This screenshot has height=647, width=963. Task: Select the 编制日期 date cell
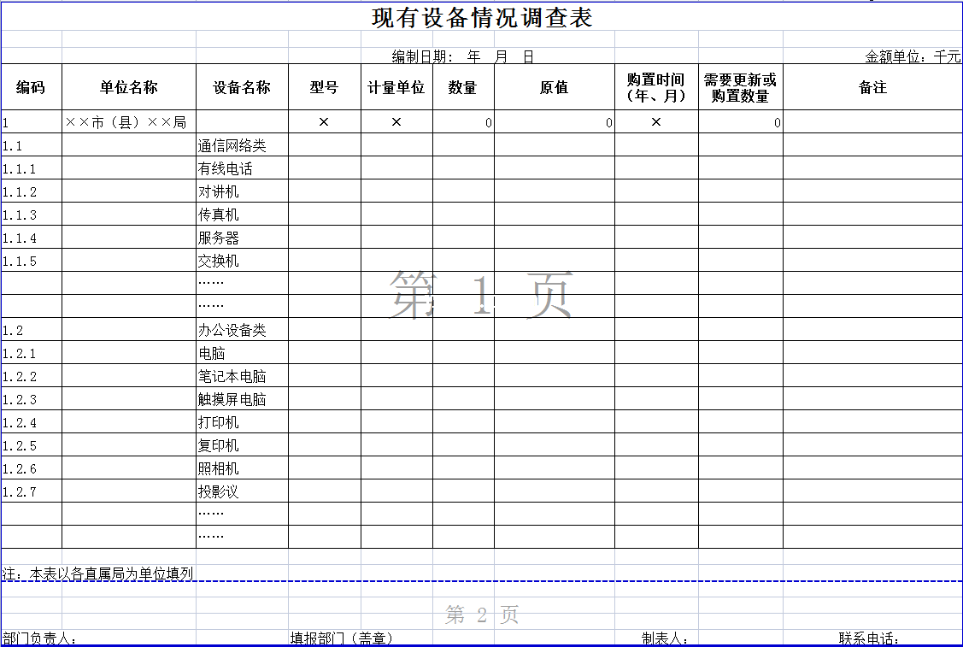[x=462, y=57]
